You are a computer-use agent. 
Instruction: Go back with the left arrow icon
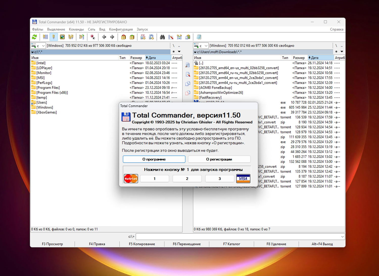104,37
